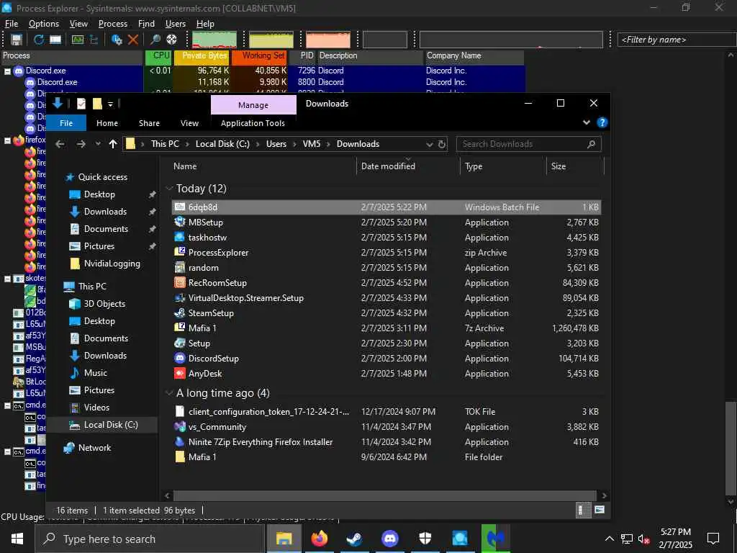Open Explorer help with the blue question mark

pos(602,122)
